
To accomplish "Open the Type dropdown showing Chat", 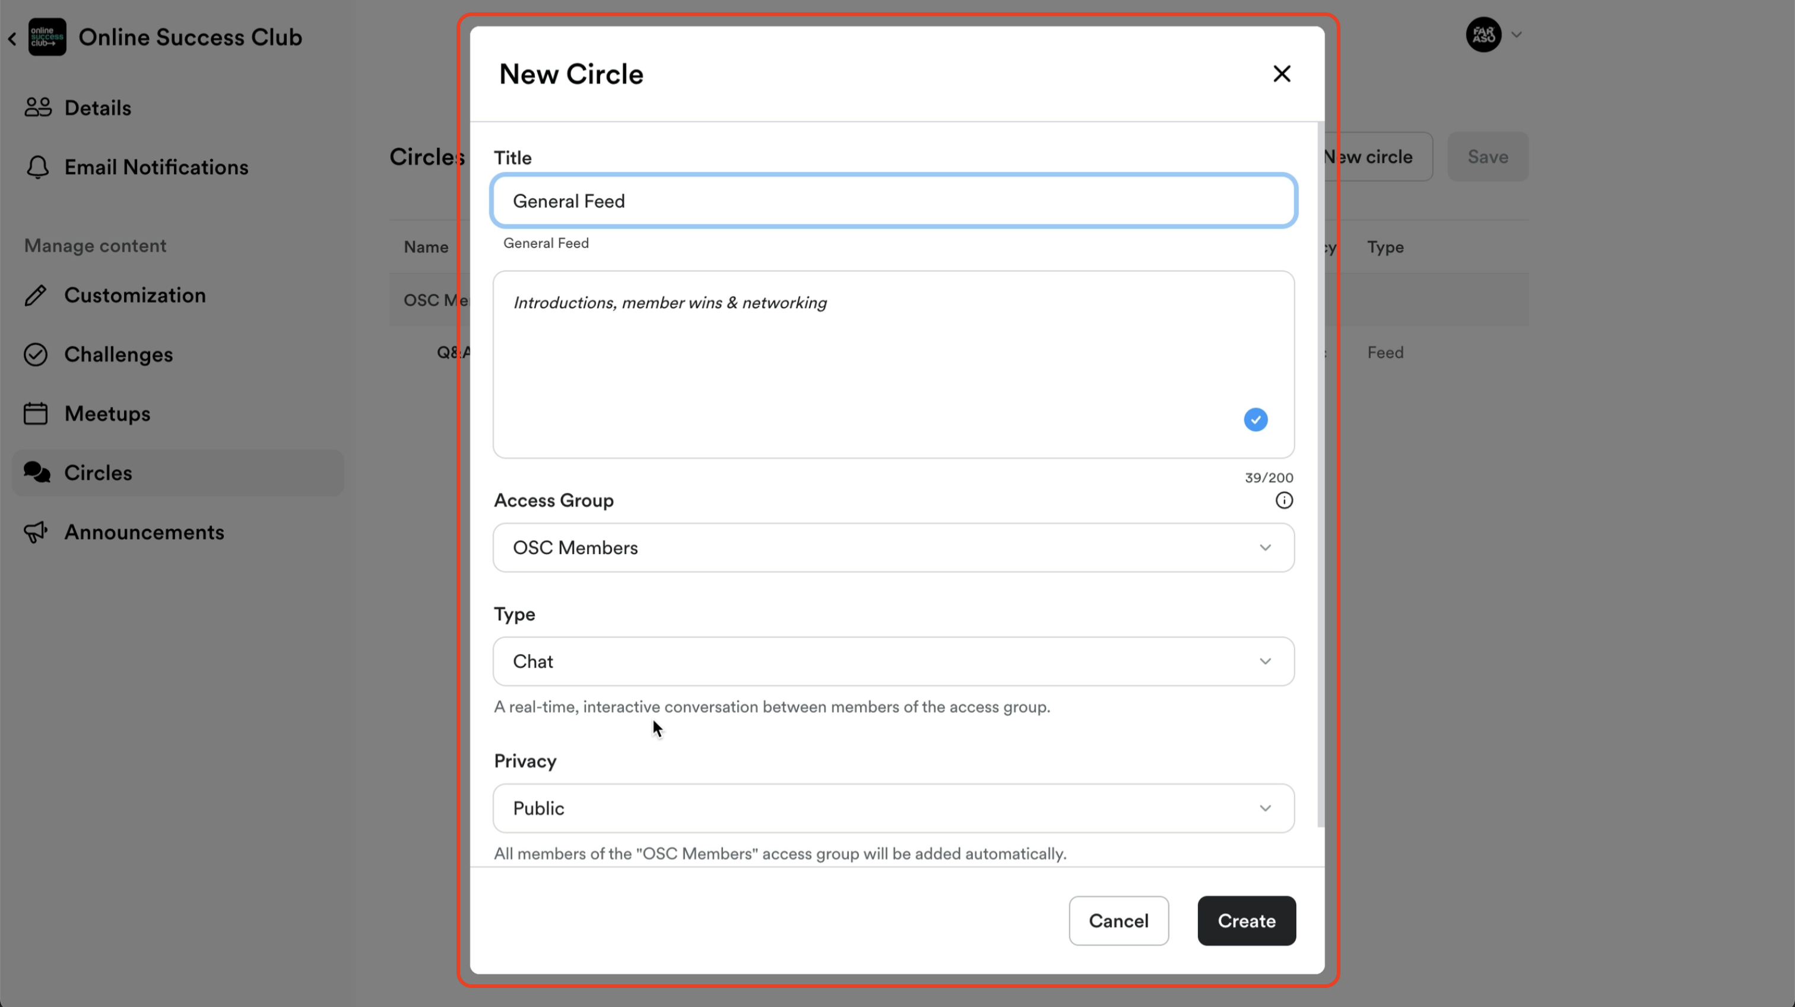I will (x=893, y=662).
